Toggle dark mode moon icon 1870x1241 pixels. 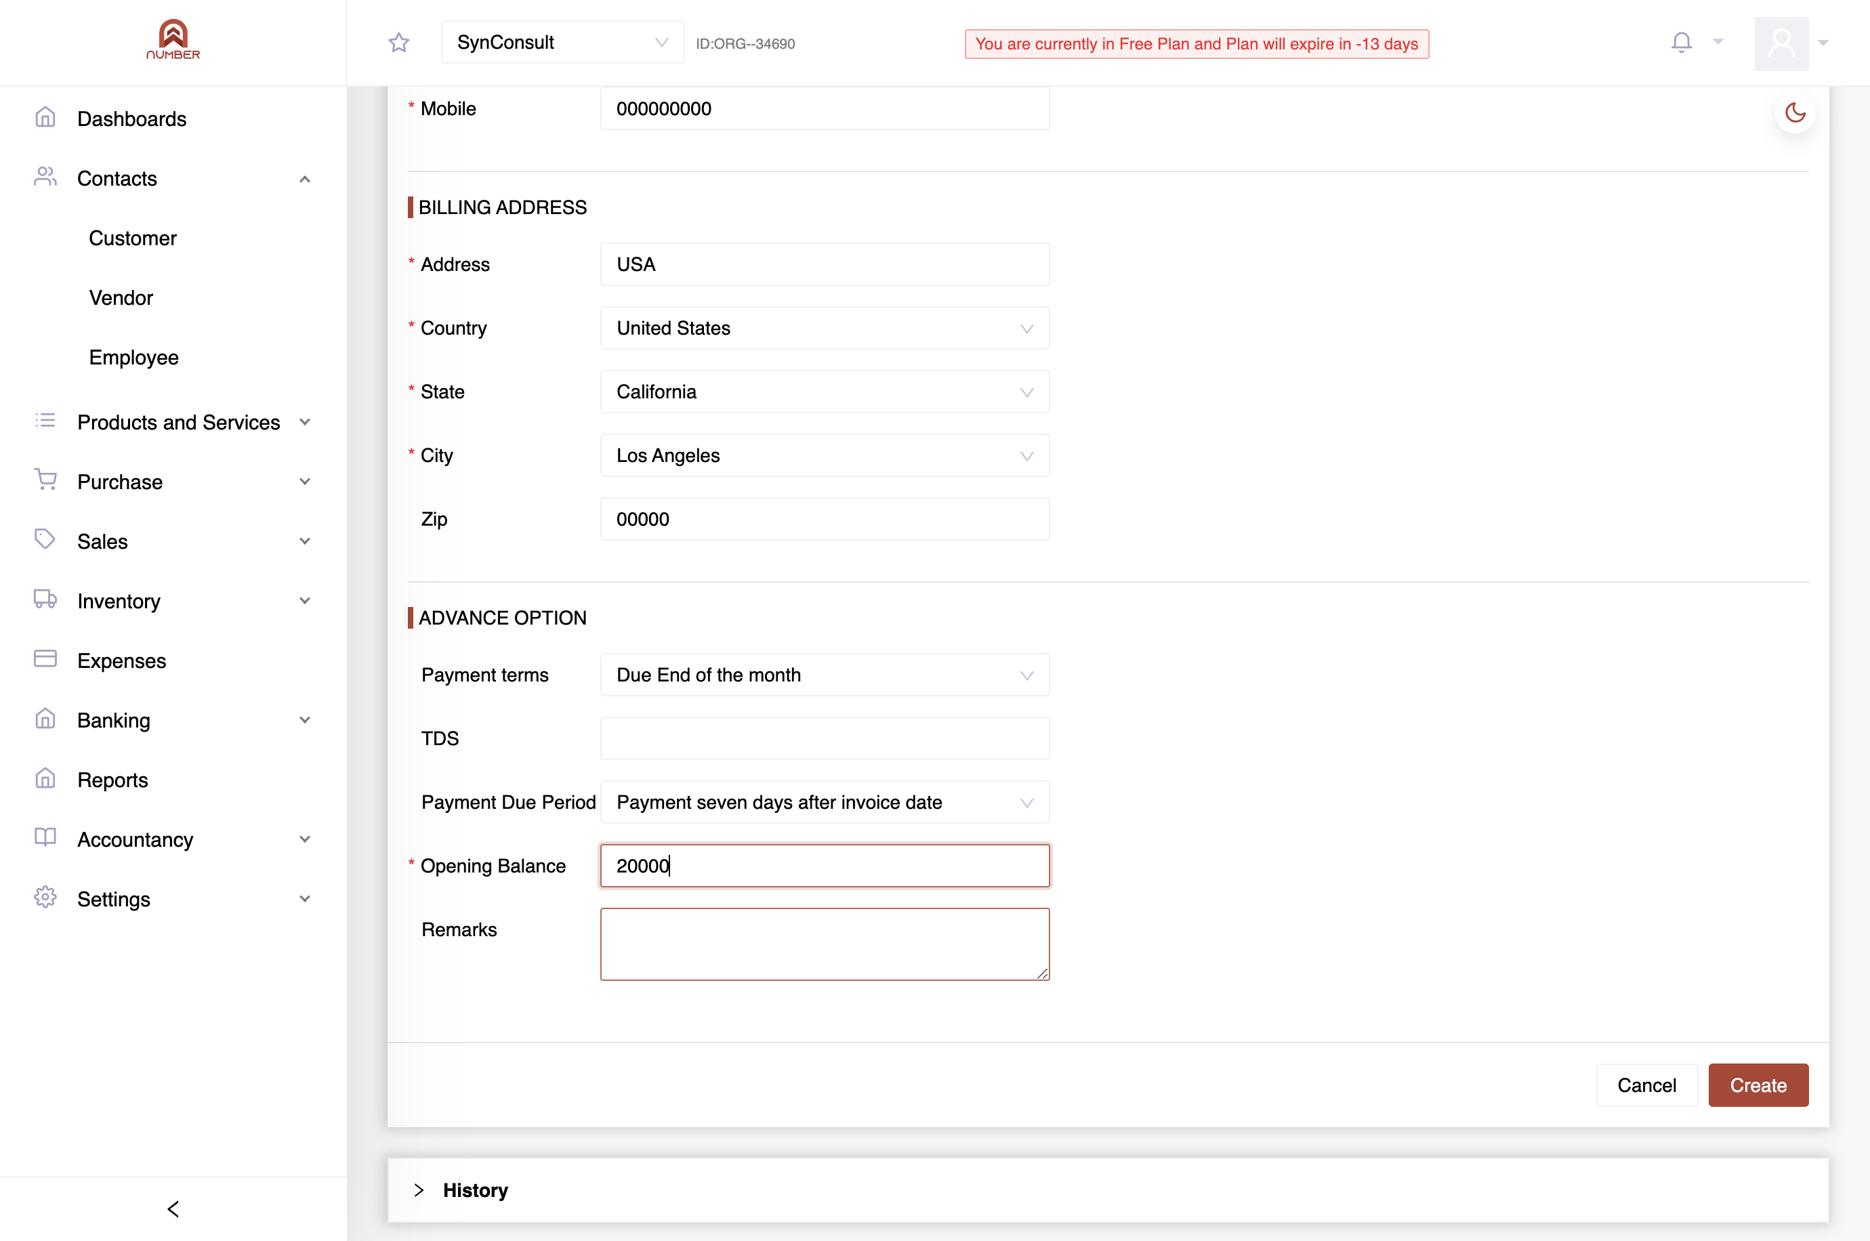(x=1795, y=113)
